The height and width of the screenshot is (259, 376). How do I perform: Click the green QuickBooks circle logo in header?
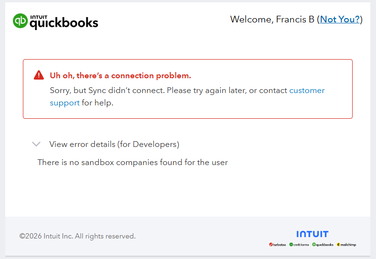click(21, 21)
